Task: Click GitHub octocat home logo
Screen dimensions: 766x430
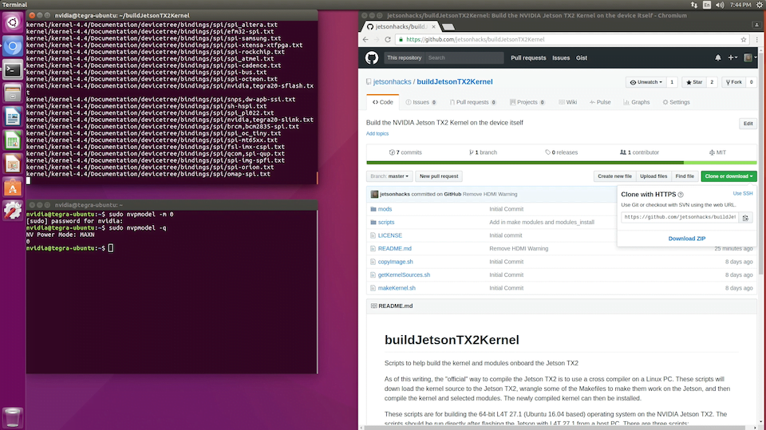Action: click(x=372, y=57)
